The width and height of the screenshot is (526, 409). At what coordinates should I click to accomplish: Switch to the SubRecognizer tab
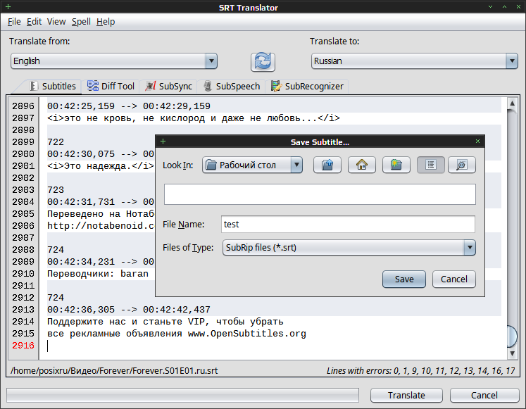pos(307,86)
